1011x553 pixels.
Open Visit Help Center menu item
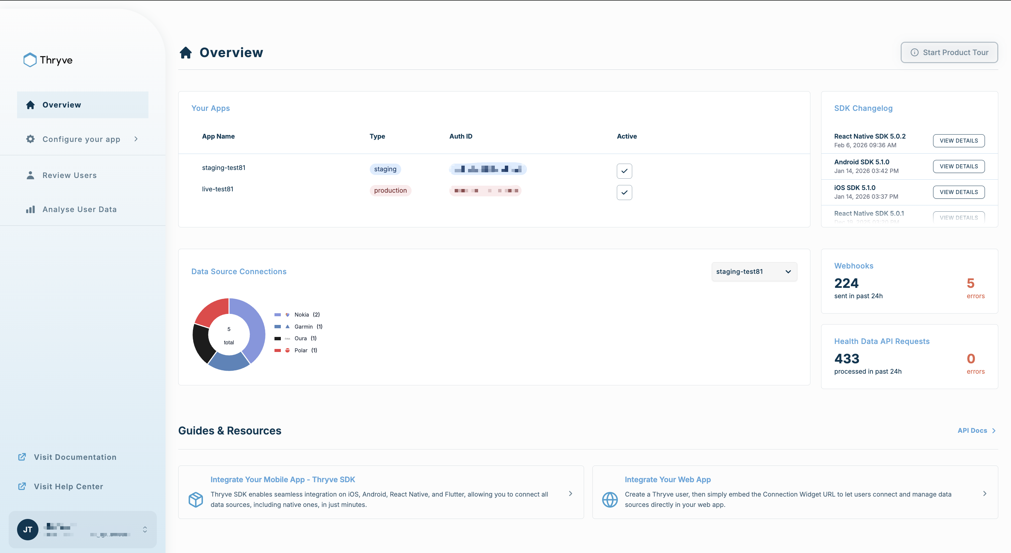pyautogui.click(x=68, y=486)
